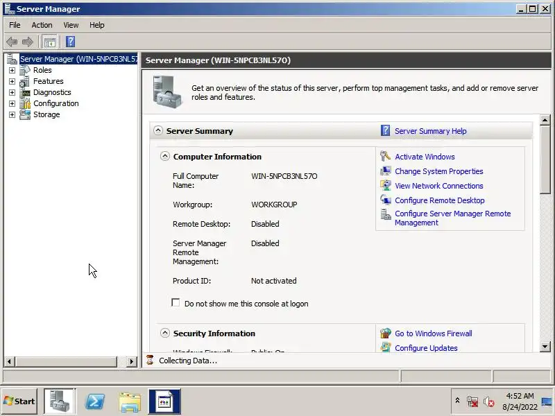The height and width of the screenshot is (416, 555).
Task: Click the Features node icon in the tree
Action: pos(25,81)
